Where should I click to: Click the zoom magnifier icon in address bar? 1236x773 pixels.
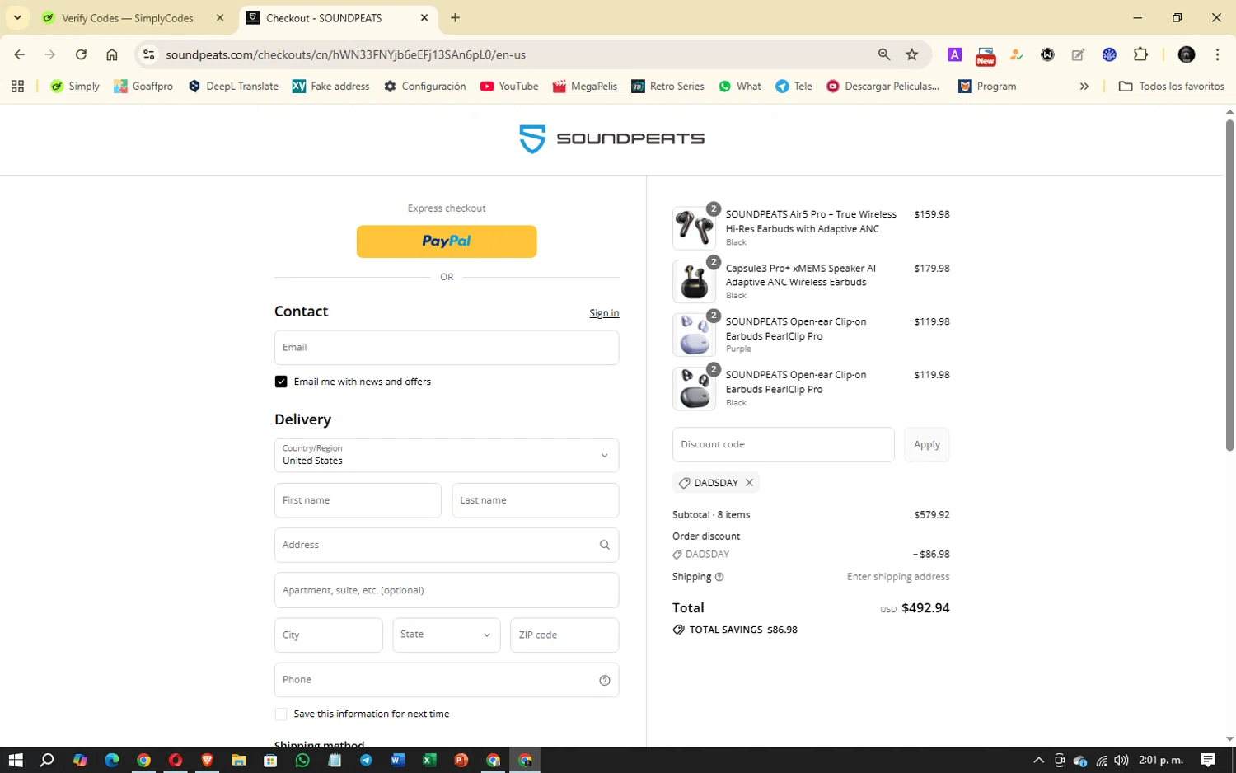point(884,54)
